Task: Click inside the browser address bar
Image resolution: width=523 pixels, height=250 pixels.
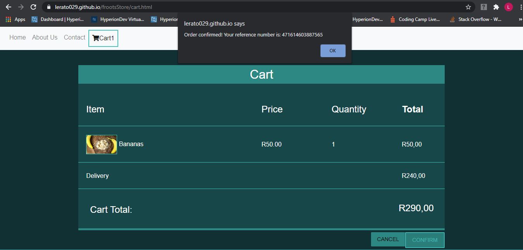Action: (x=155, y=7)
